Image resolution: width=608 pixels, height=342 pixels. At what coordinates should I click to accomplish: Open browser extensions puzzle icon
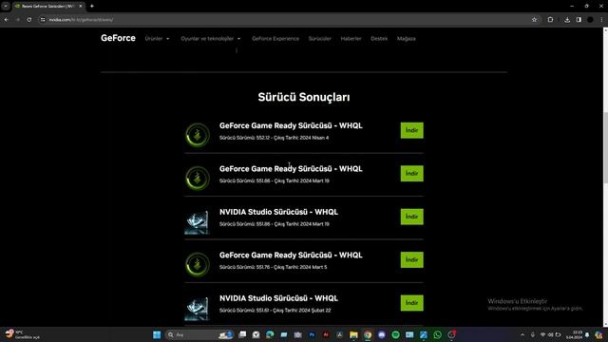(550, 19)
